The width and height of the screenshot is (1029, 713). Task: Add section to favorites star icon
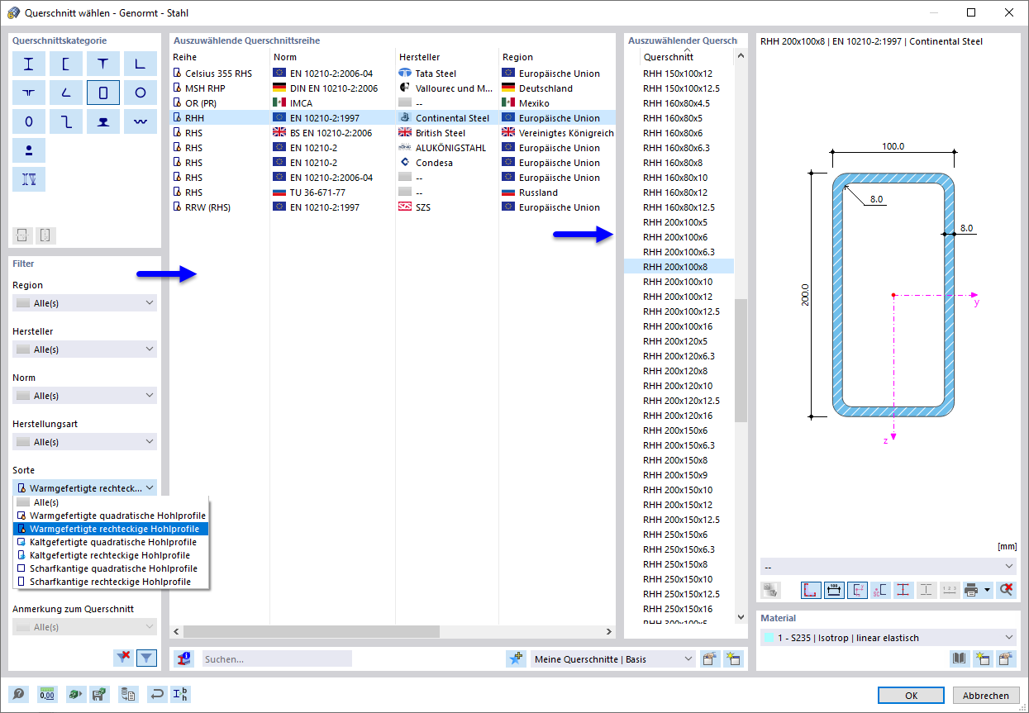pyautogui.click(x=517, y=658)
